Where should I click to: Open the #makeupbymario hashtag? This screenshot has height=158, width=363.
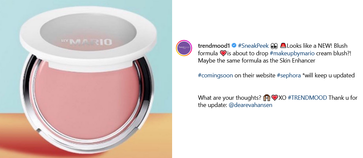(292, 53)
